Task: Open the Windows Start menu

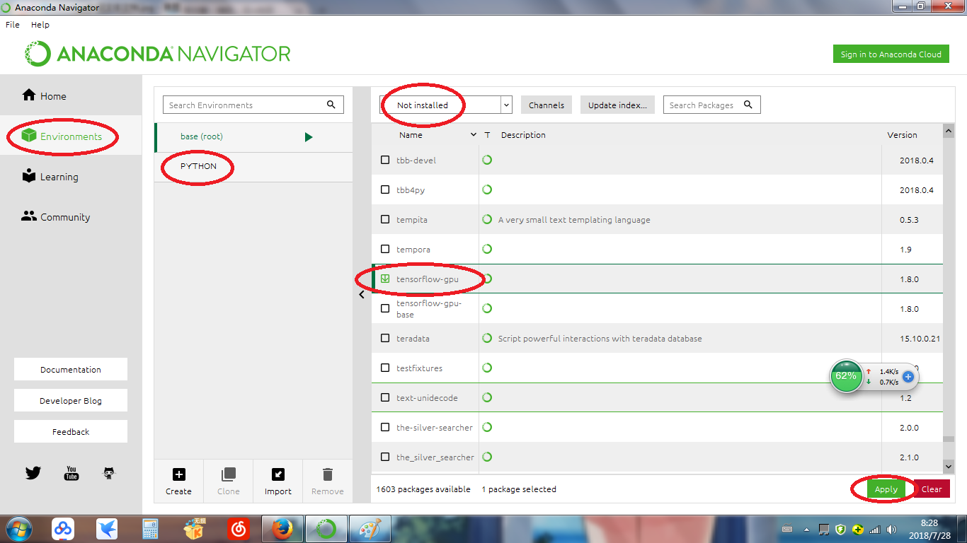Action: point(18,529)
